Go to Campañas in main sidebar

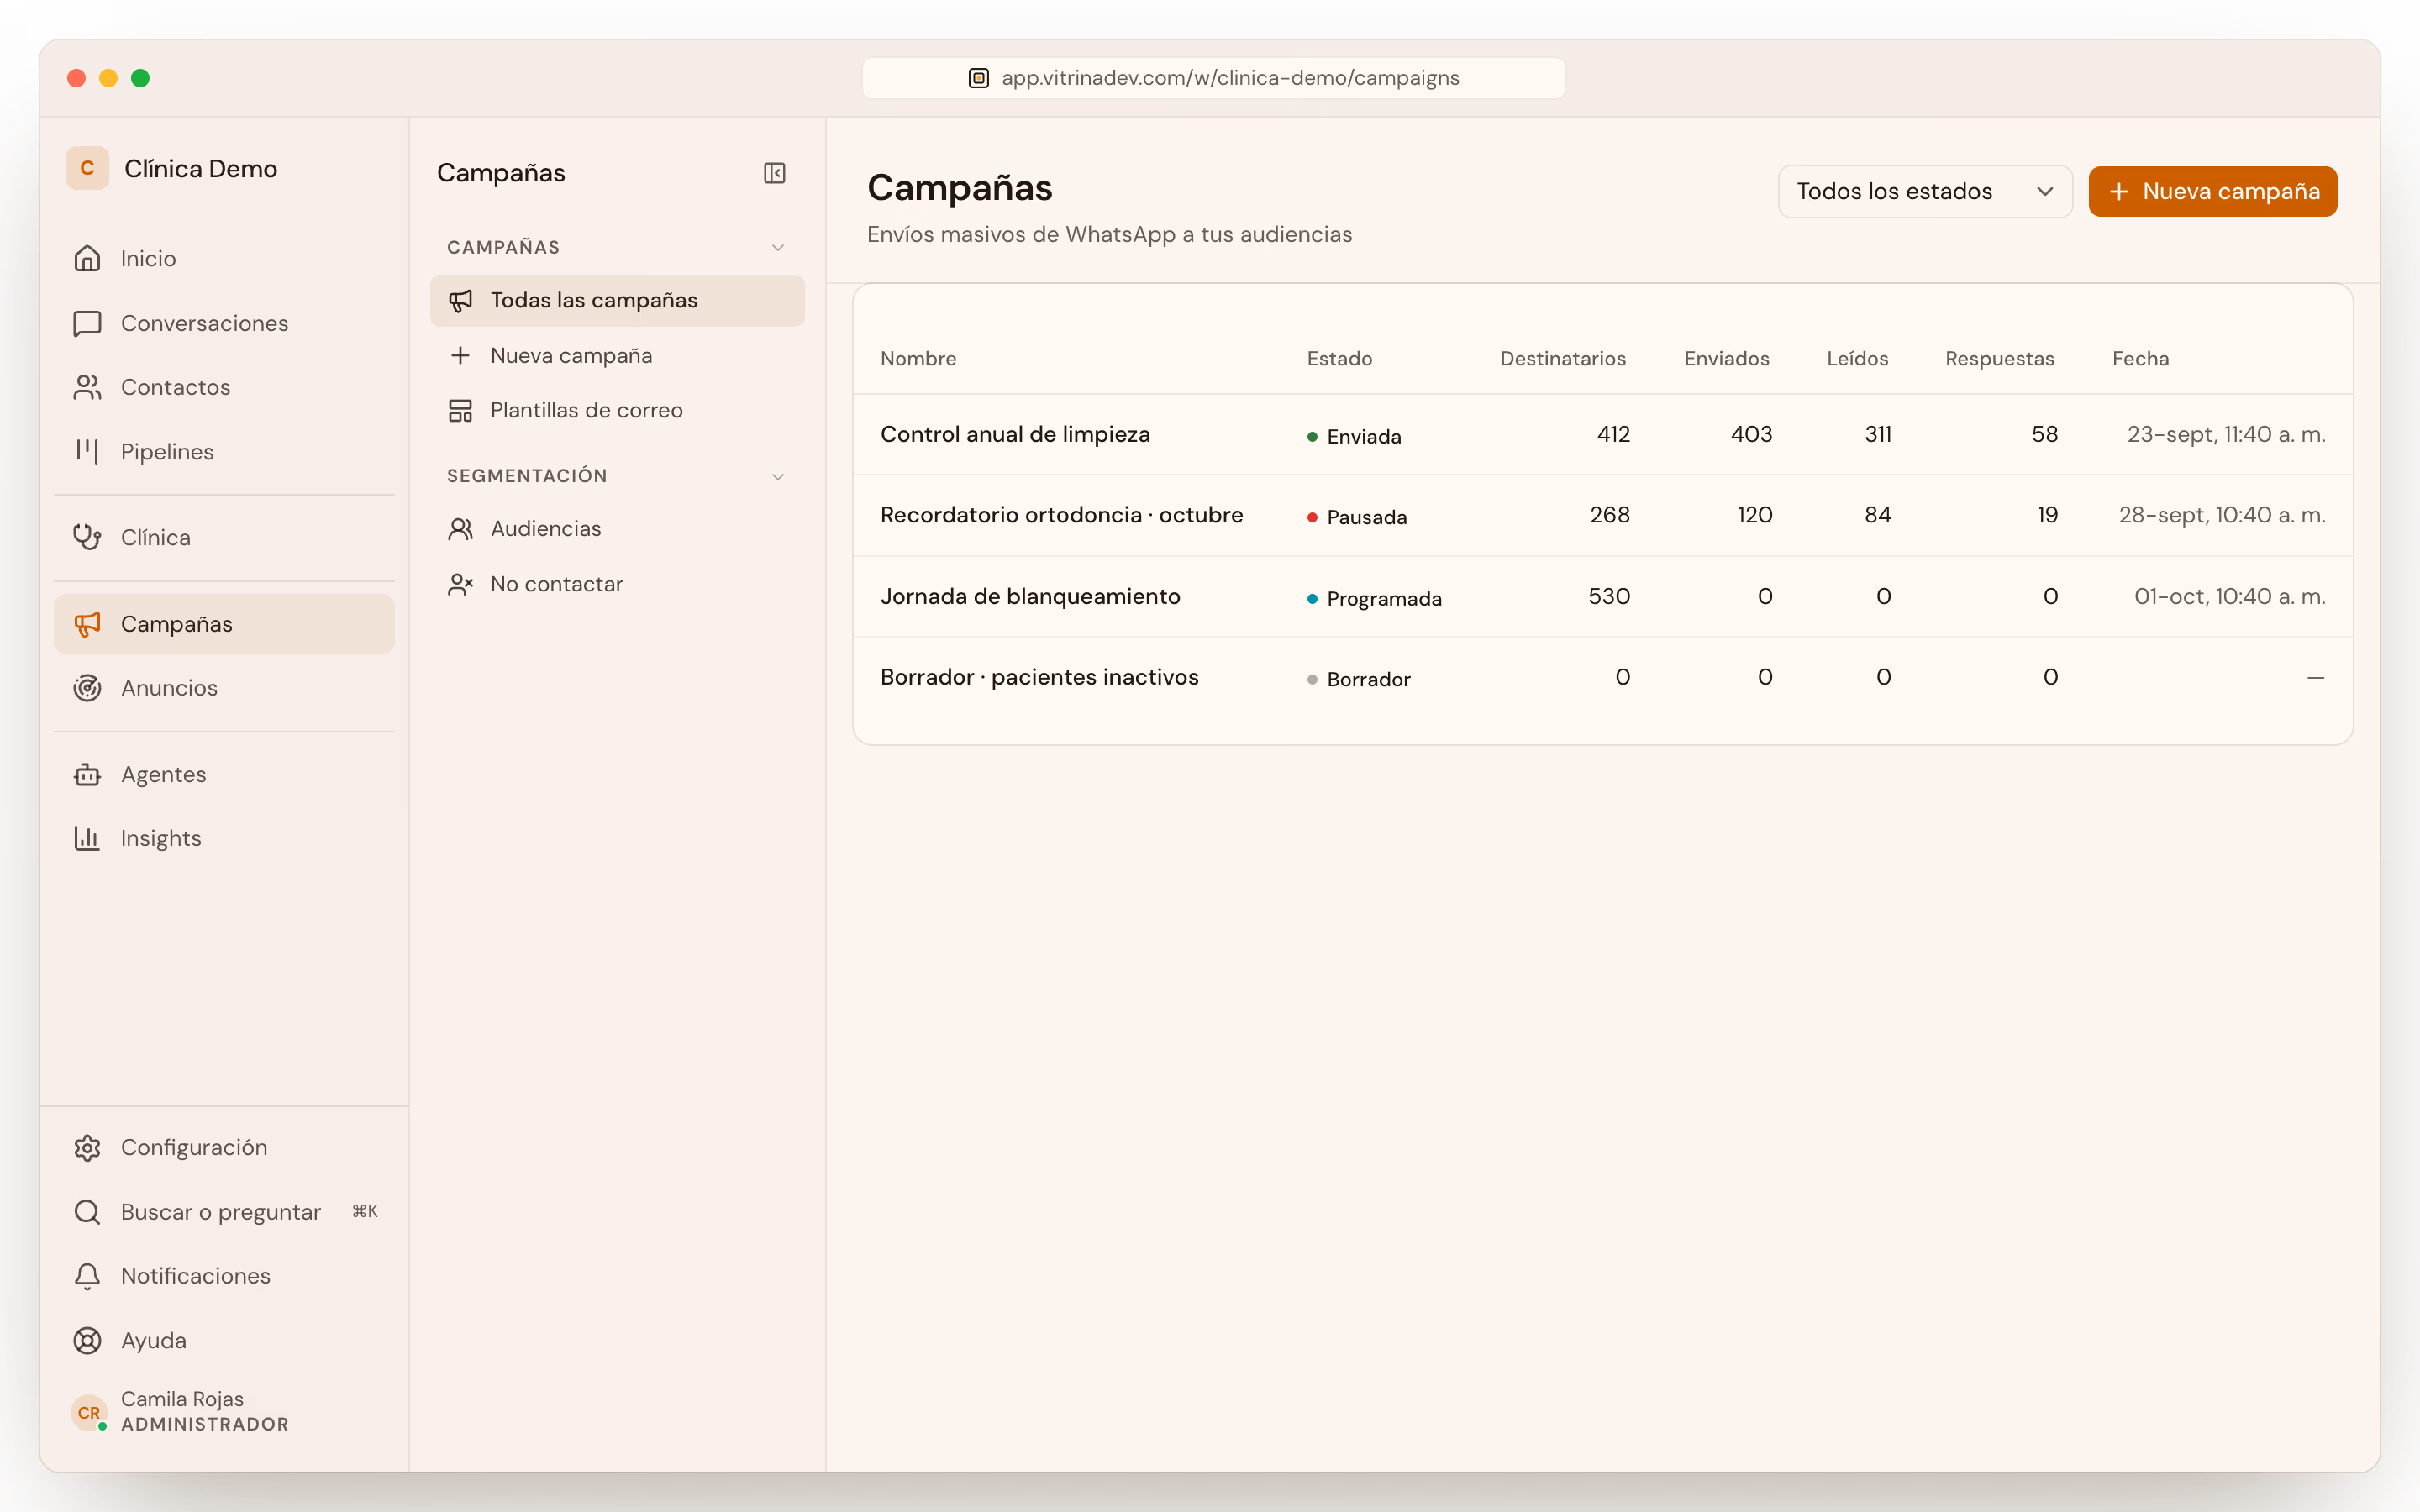[224, 624]
